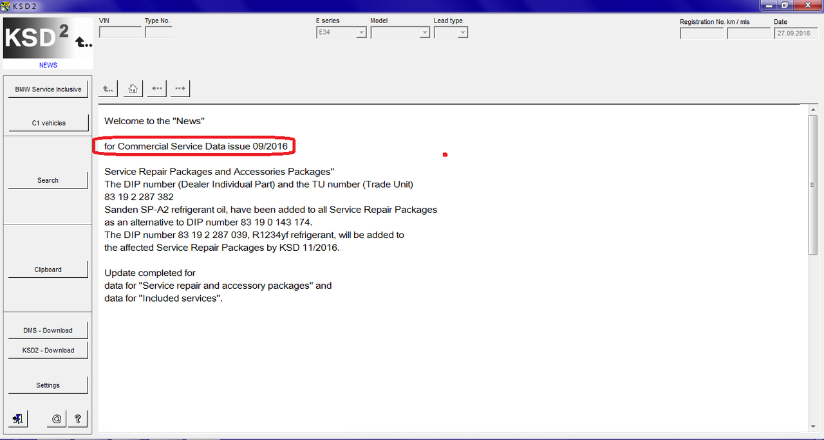Viewport: 824px width, 440px height.
Task: Click the scrollbar up arrow
Action: [814, 111]
